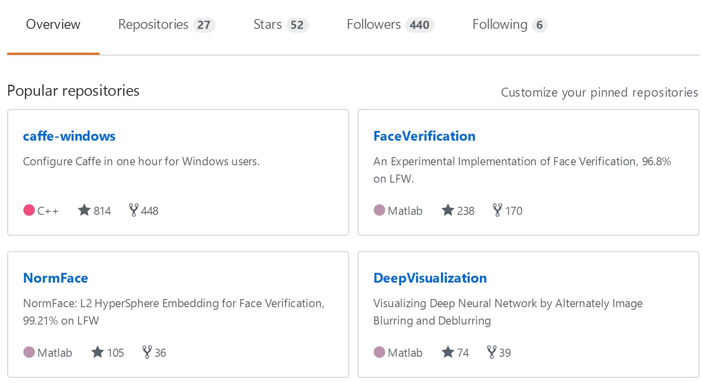The height and width of the screenshot is (383, 702).
Task: Click the star icon on DeepVisualization
Action: 448,352
